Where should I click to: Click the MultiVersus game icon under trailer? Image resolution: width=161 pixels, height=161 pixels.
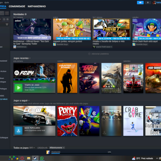[x=14, y=47]
